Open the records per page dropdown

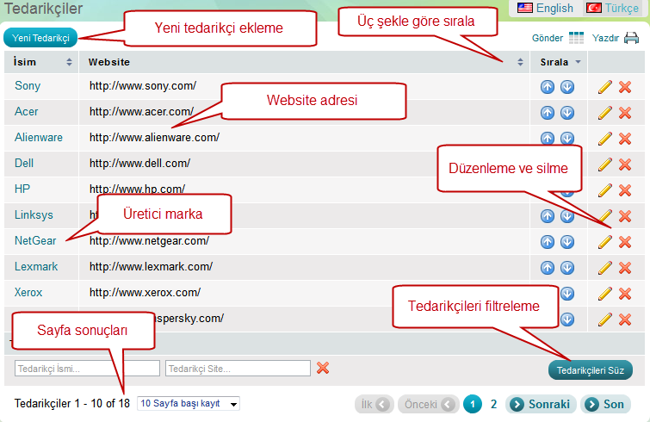tap(189, 403)
